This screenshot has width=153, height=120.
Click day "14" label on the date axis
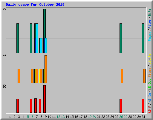point(67,117)
